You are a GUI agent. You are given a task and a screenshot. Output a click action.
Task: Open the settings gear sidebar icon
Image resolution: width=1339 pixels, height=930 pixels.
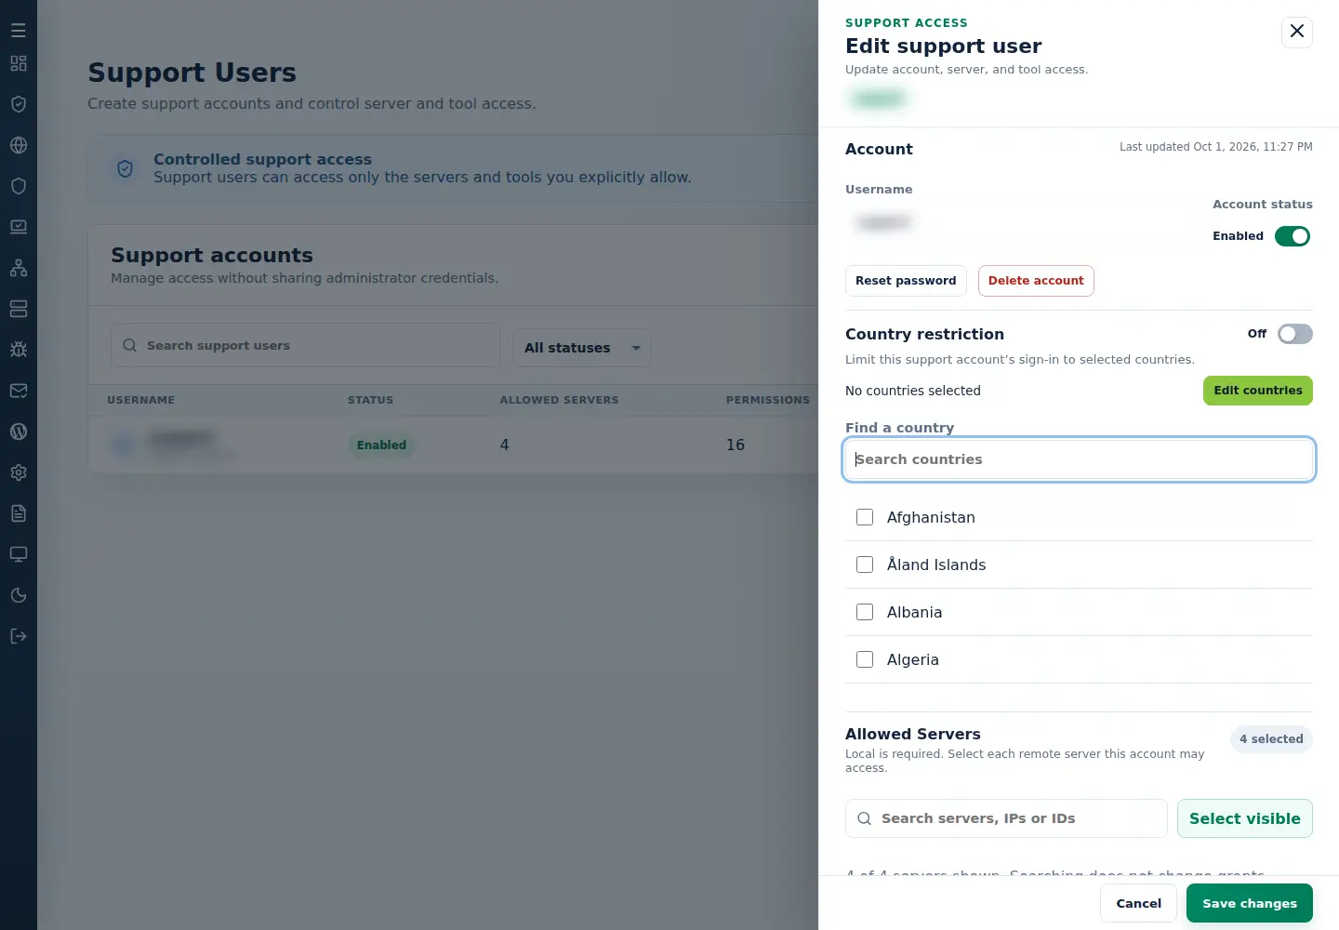click(x=19, y=472)
